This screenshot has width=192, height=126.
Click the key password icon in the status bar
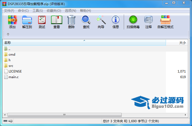(x=10, y=121)
